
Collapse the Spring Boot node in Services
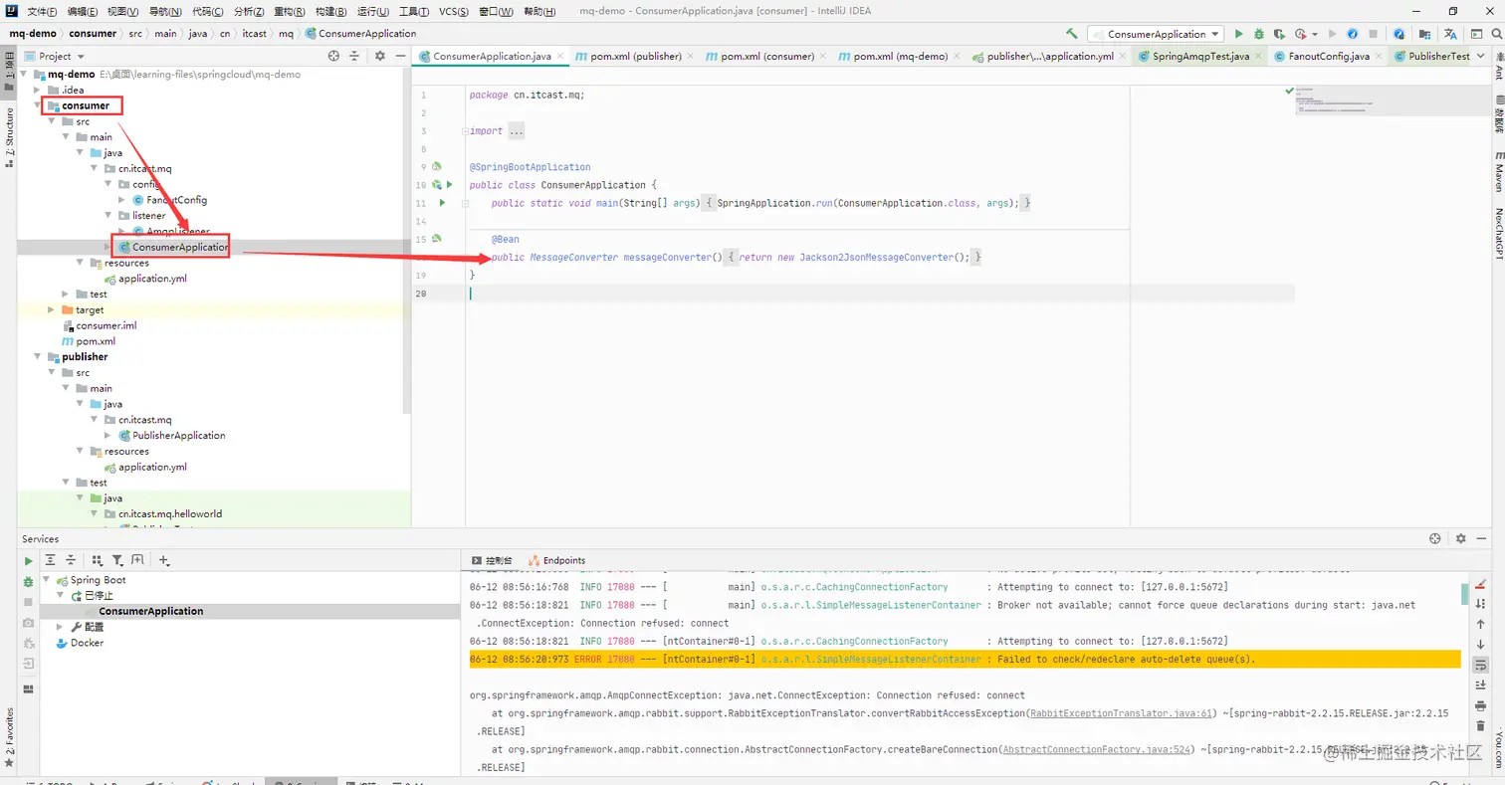46,580
